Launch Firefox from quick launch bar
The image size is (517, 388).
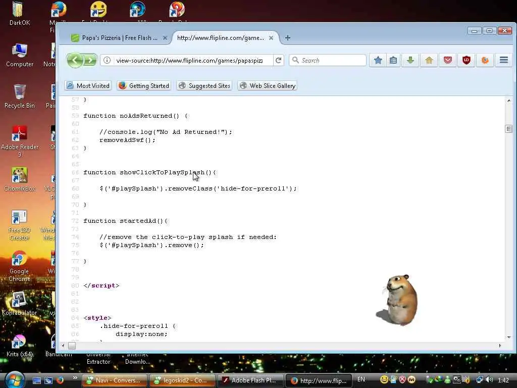tap(60, 380)
